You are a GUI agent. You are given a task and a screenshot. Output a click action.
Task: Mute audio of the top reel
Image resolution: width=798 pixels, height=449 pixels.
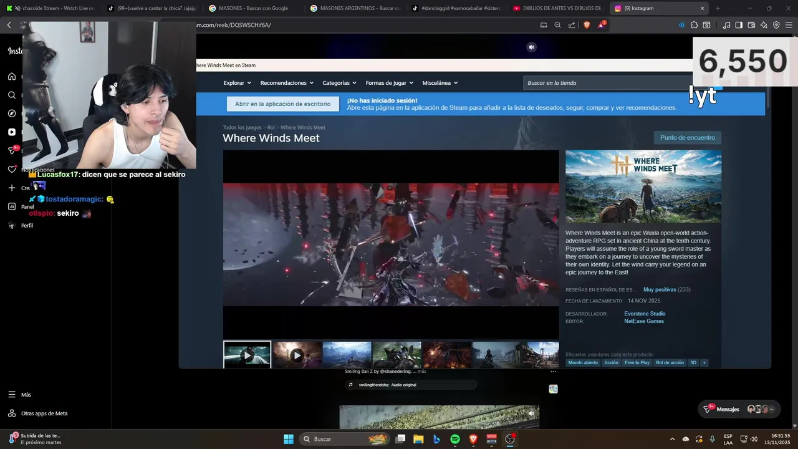pos(531,47)
